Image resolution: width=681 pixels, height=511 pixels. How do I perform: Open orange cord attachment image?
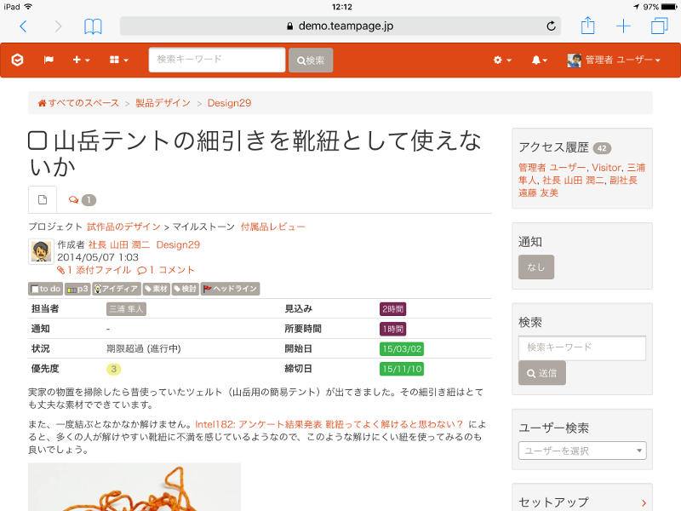click(x=134, y=486)
